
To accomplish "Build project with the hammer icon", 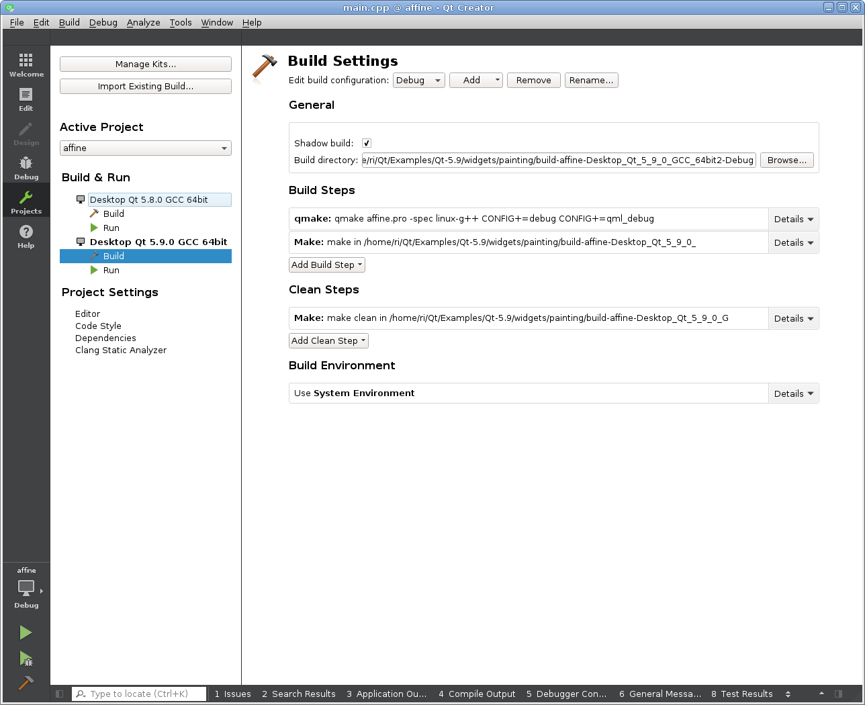I will coord(26,683).
